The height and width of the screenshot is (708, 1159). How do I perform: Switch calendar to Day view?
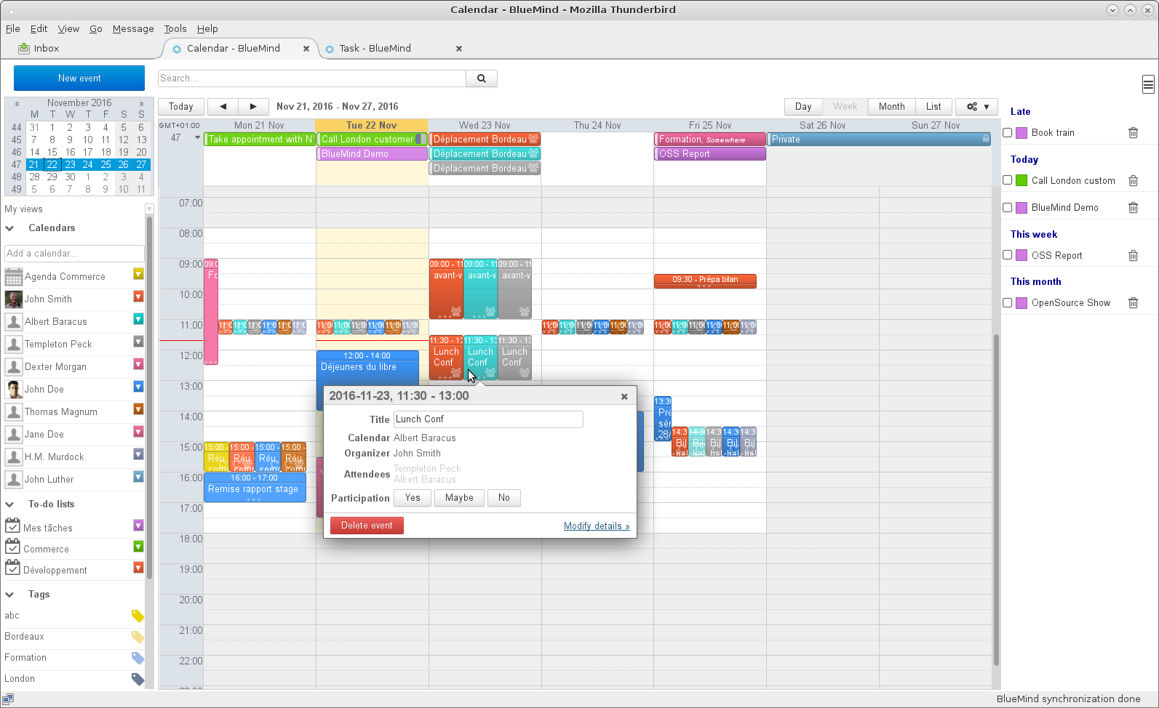point(803,106)
